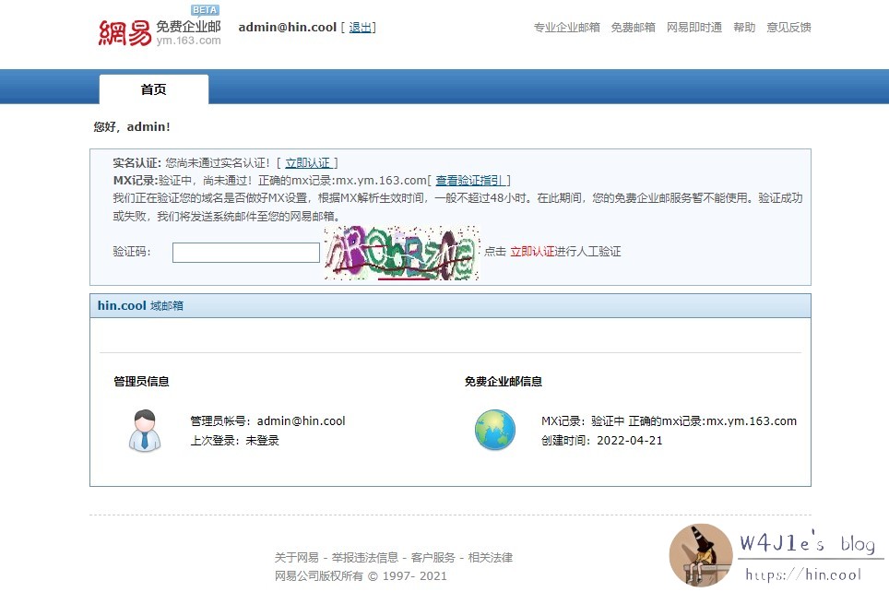
Task: Go to 免费邮箱 in top navigation
Action: pyautogui.click(x=633, y=28)
